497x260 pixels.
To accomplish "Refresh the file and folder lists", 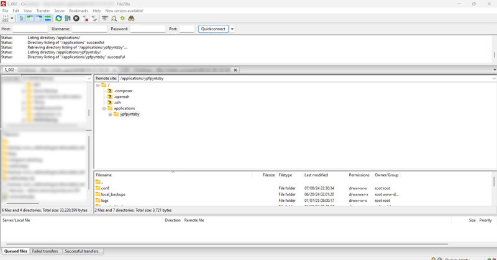I will 58,19.
